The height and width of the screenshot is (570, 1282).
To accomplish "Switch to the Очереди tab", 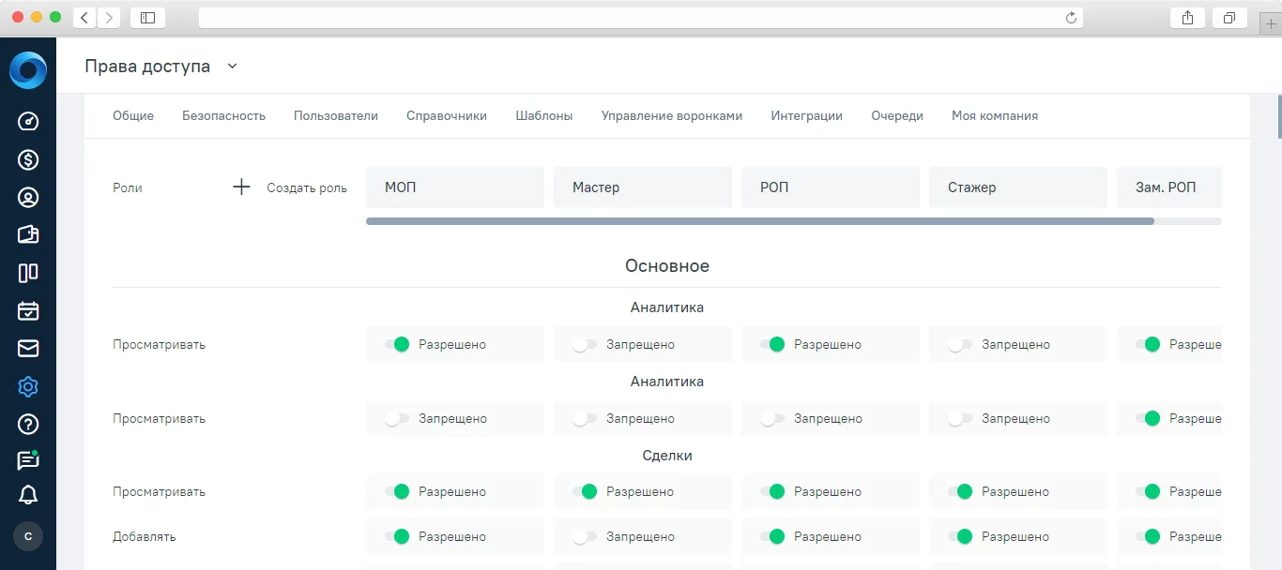I will click(x=897, y=115).
